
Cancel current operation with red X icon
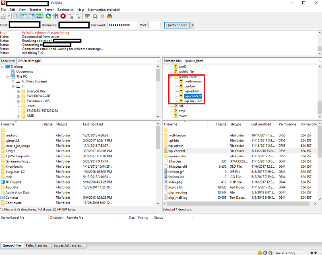click(x=63, y=16)
